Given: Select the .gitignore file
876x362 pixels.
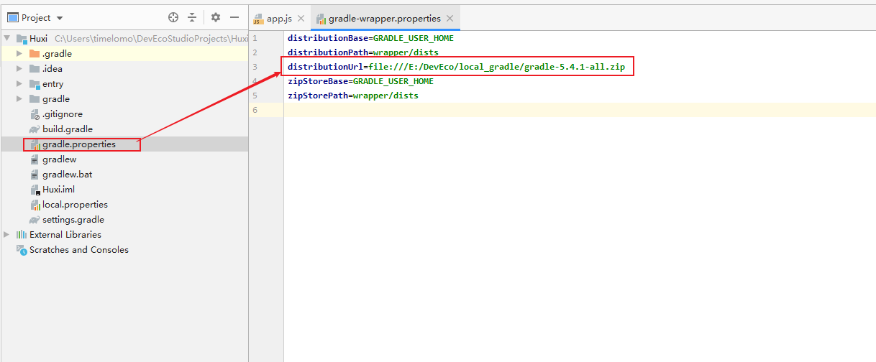Looking at the screenshot, I should 62,113.
